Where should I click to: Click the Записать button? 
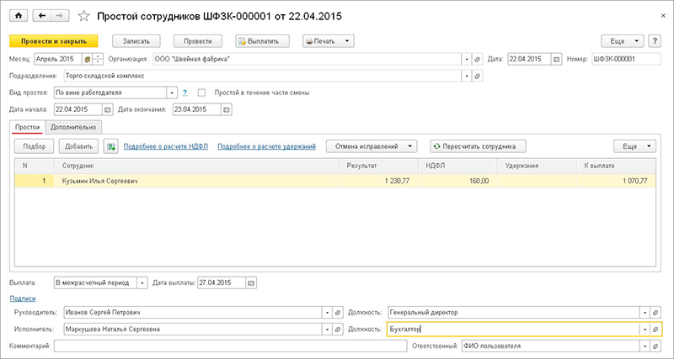(x=136, y=41)
